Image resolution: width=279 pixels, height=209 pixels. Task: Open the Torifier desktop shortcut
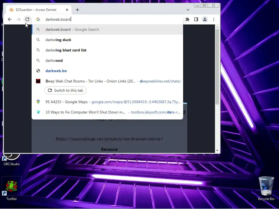(x=11, y=189)
